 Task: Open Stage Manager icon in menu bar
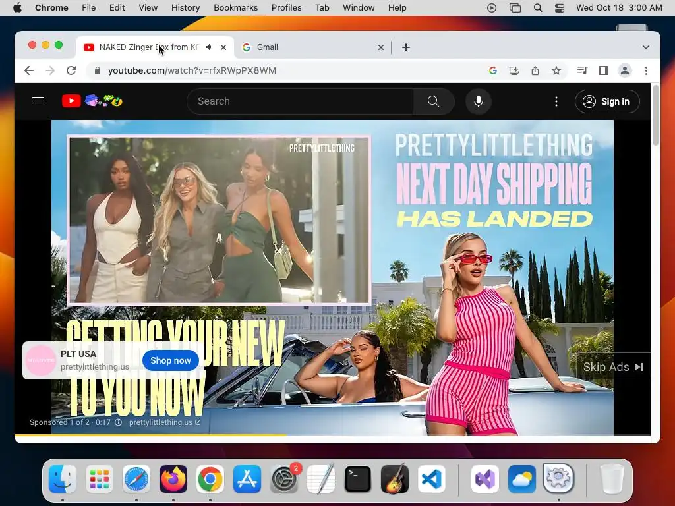pyautogui.click(x=515, y=8)
